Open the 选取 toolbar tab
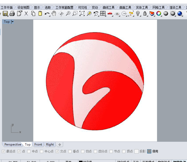This screenshot has width=187, height=162. point(48,8)
